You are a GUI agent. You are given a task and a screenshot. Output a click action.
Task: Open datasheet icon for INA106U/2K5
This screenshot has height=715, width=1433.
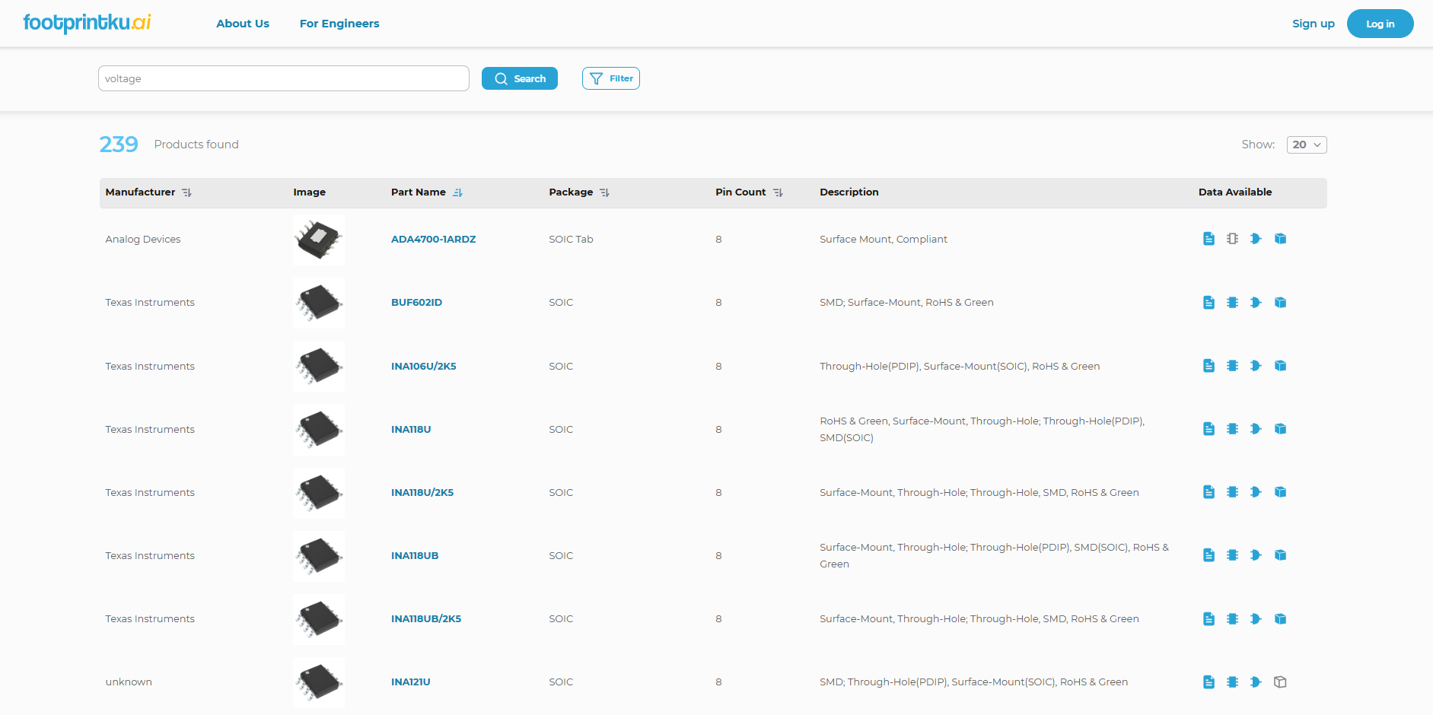(1208, 366)
